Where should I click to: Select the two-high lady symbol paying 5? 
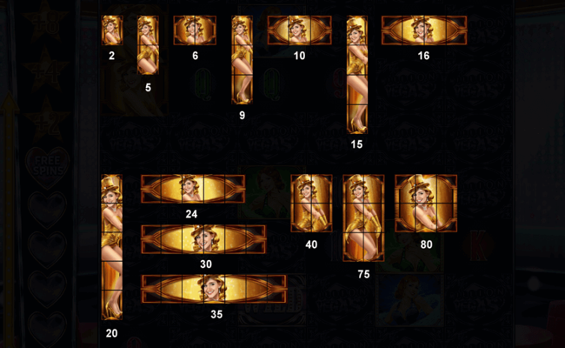(148, 45)
